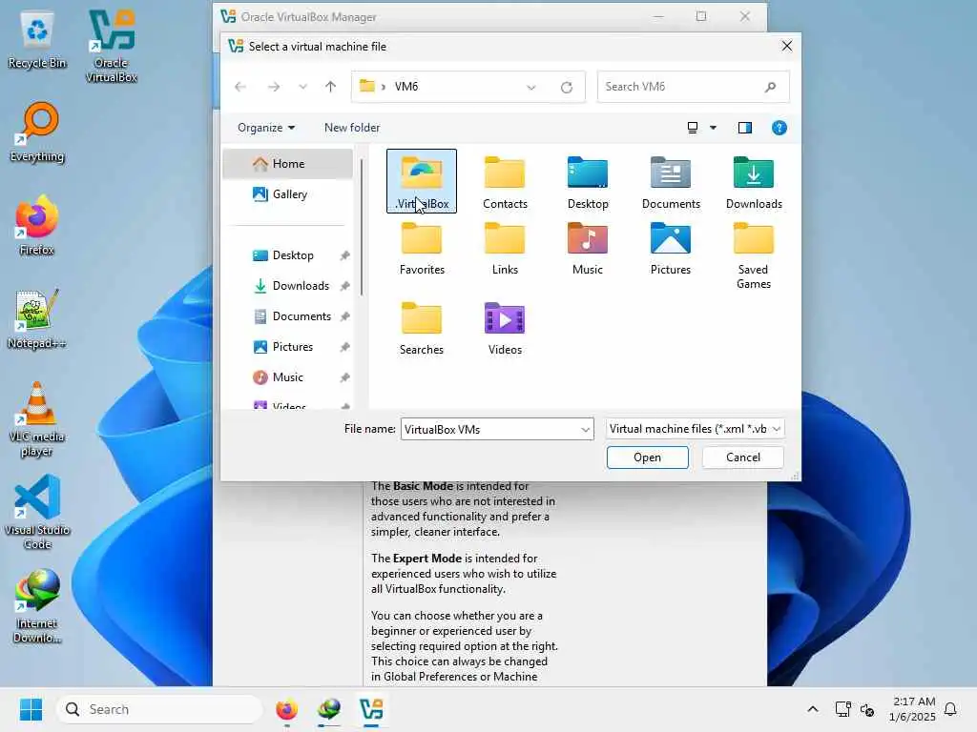Select the Contacts folder
This screenshot has height=732, width=977.
[505, 182]
